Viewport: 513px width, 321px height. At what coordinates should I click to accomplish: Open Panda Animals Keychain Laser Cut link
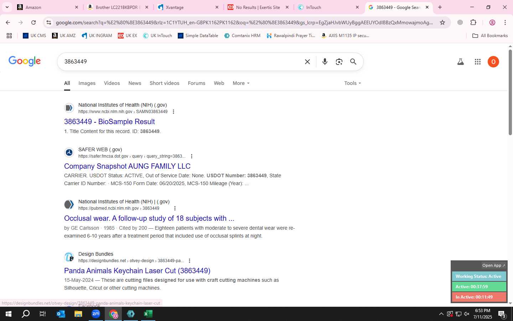137,271
